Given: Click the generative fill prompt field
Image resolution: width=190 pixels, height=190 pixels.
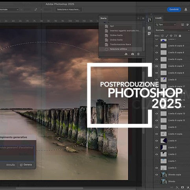Looking at the screenshot, I should pyautogui.click(x=17, y=153).
